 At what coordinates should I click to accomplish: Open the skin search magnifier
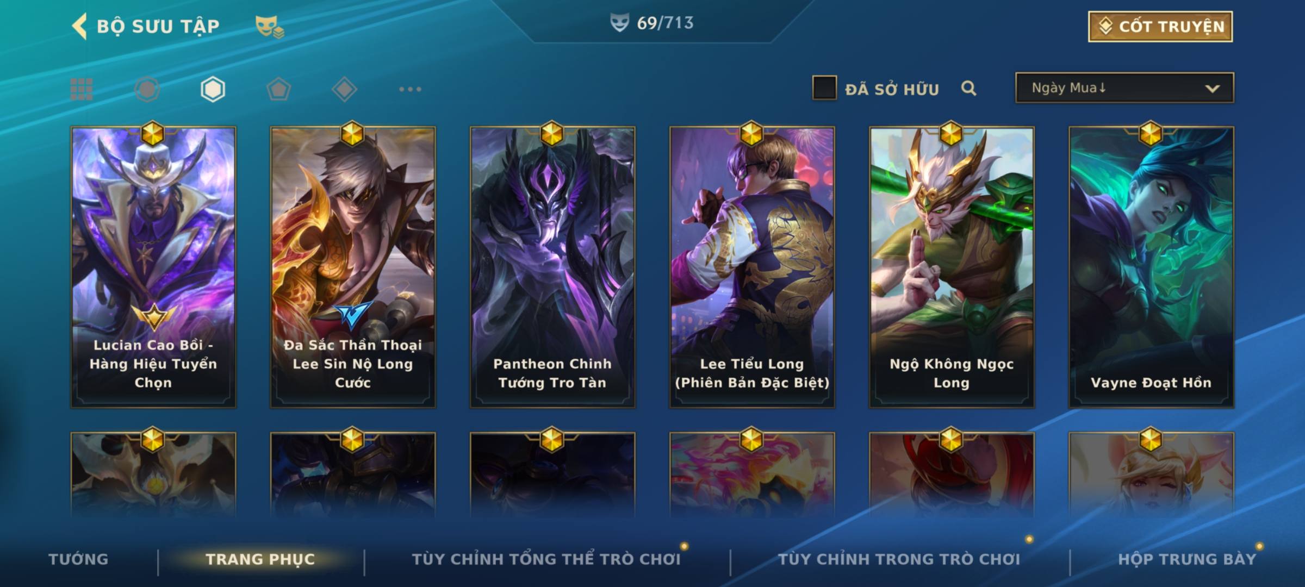click(x=968, y=88)
